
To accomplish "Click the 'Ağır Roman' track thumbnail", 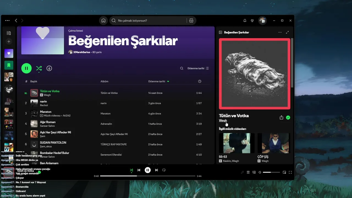I will (34, 124).
